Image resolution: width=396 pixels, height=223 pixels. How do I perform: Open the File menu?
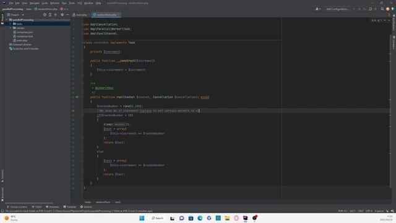click(11, 3)
